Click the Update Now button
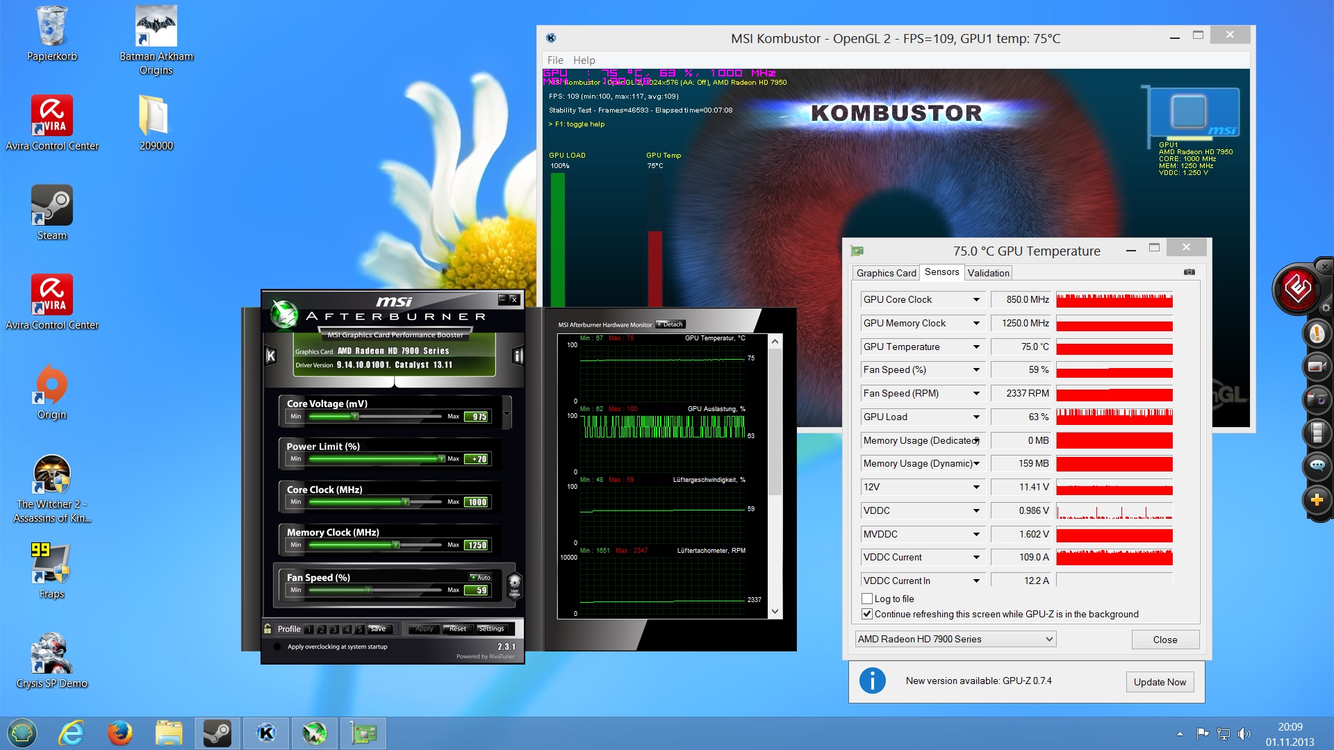This screenshot has width=1334, height=750. [x=1160, y=682]
